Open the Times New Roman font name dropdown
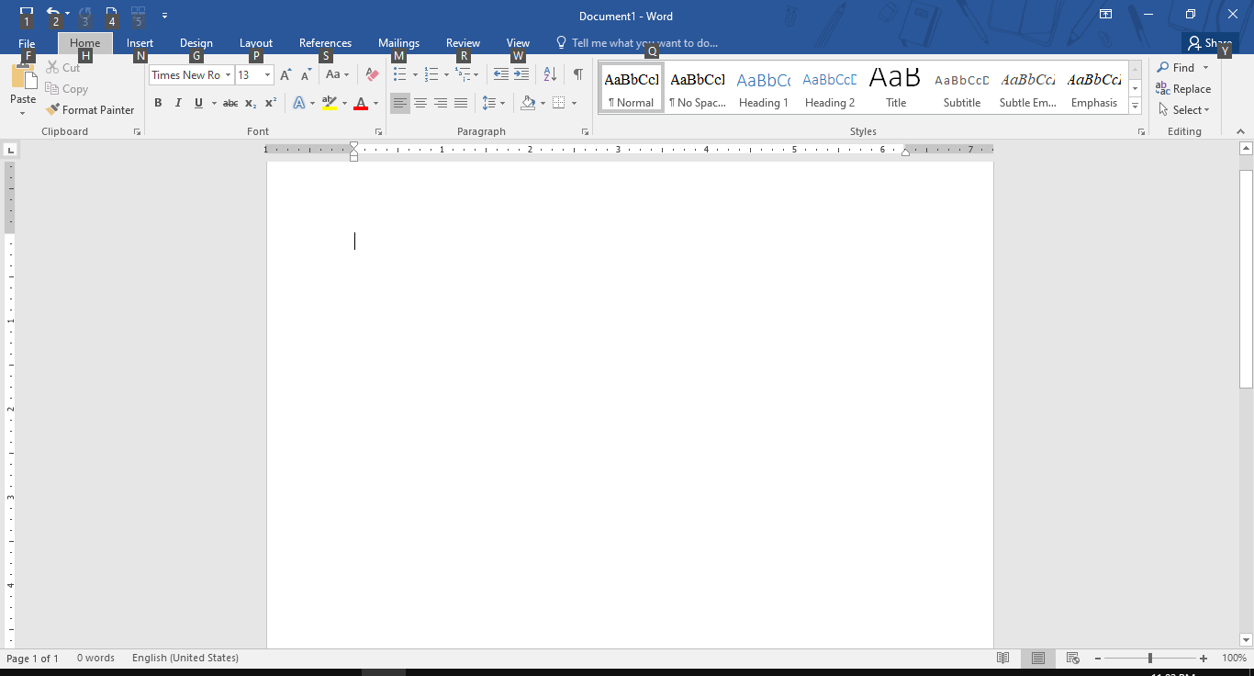Viewport: 1254px width, 676px height. click(228, 75)
